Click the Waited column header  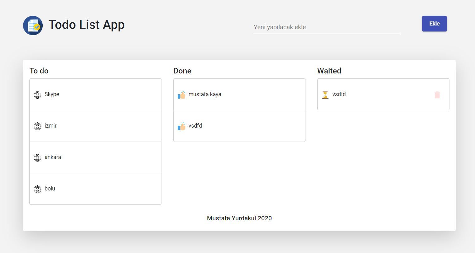pos(329,71)
